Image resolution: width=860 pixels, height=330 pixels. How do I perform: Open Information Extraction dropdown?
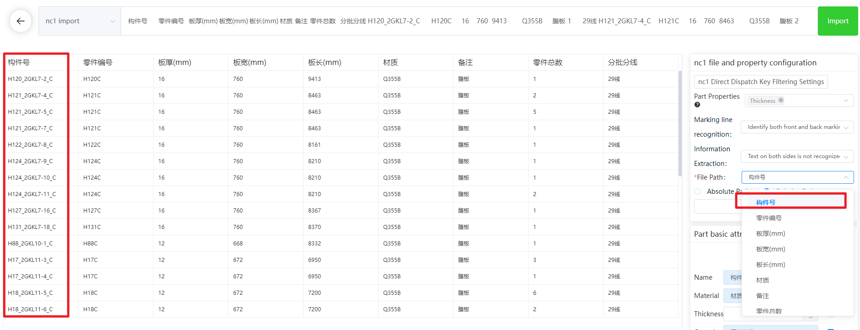pyautogui.click(x=797, y=156)
